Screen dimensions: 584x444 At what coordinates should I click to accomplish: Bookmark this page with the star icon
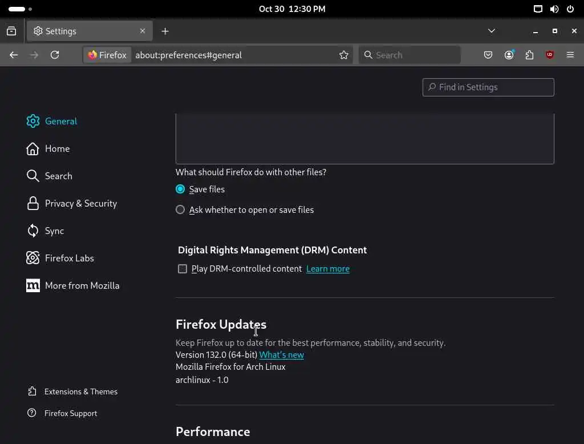click(344, 55)
